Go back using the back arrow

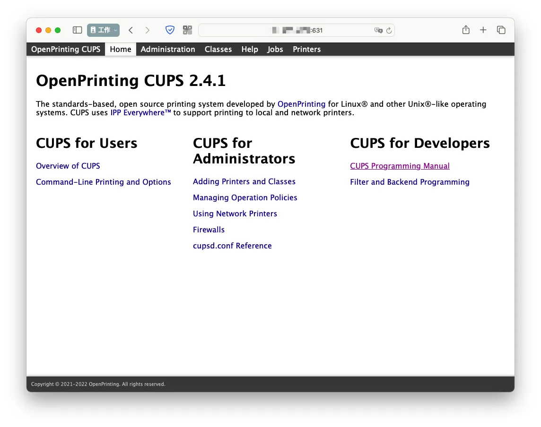(131, 30)
